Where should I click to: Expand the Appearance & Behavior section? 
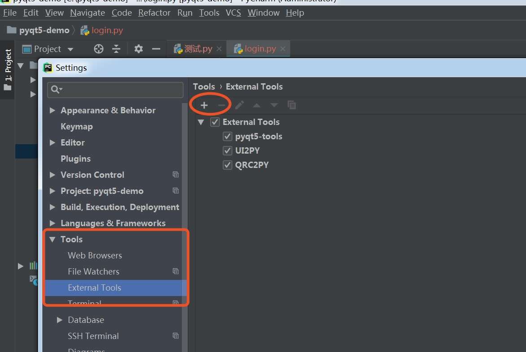(x=52, y=110)
